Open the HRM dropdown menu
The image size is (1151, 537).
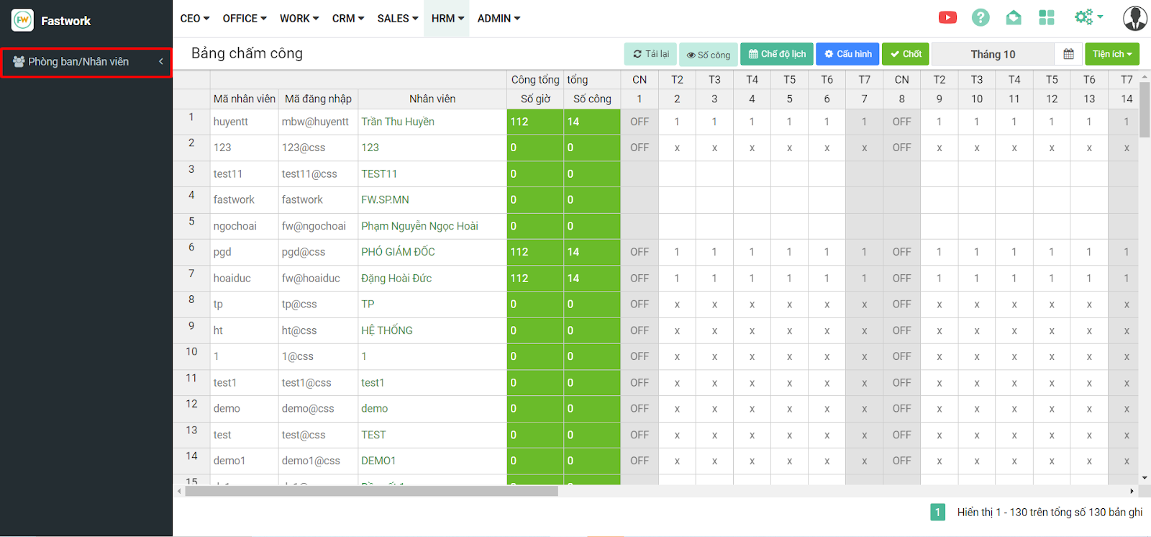pos(447,19)
